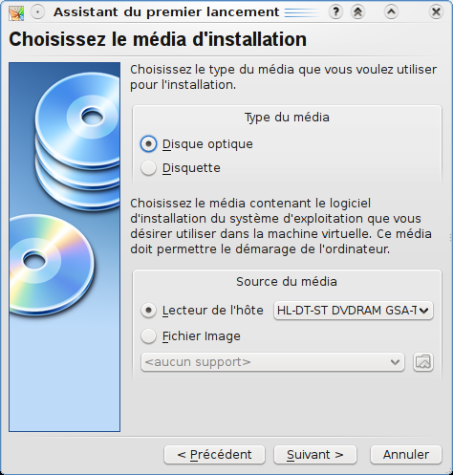This screenshot has width=453, height=475.
Task: Choose the Fichier Image option
Action: click(148, 336)
